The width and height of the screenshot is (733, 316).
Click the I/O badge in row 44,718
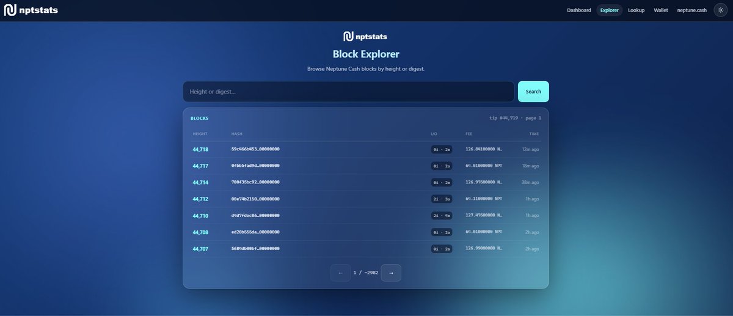click(x=442, y=149)
